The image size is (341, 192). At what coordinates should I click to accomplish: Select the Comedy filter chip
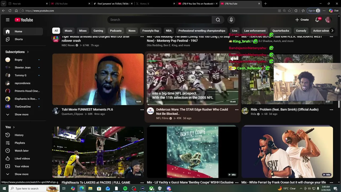[x=301, y=31]
